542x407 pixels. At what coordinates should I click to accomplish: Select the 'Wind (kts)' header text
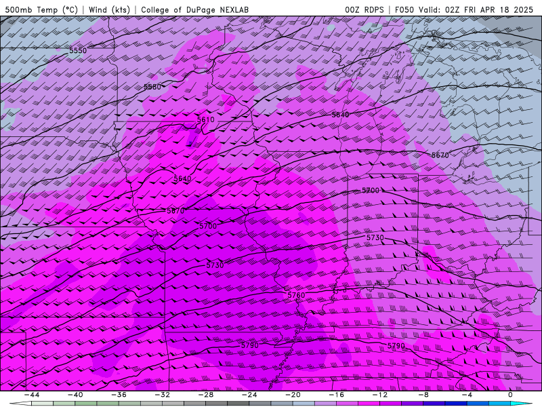click(x=109, y=9)
